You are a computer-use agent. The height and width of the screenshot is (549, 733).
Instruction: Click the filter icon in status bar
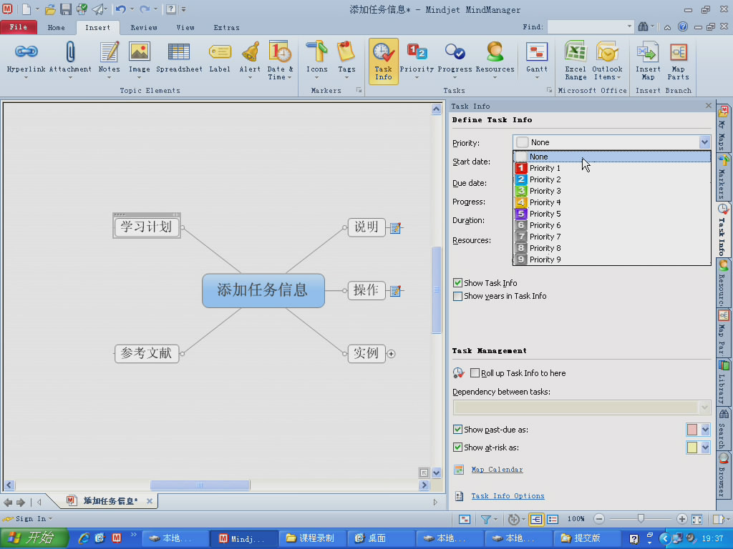coord(486,519)
